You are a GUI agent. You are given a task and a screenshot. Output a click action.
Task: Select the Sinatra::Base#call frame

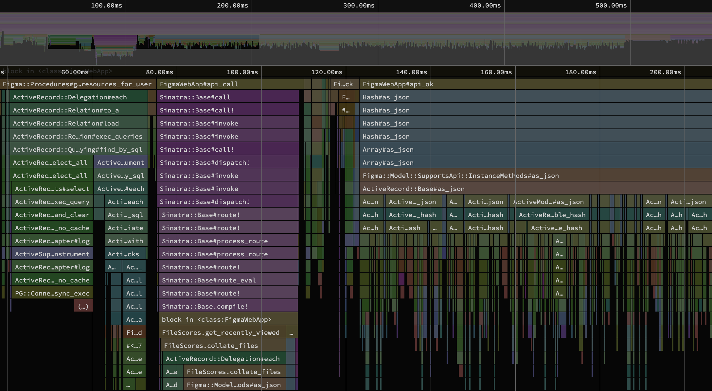pyautogui.click(x=228, y=97)
